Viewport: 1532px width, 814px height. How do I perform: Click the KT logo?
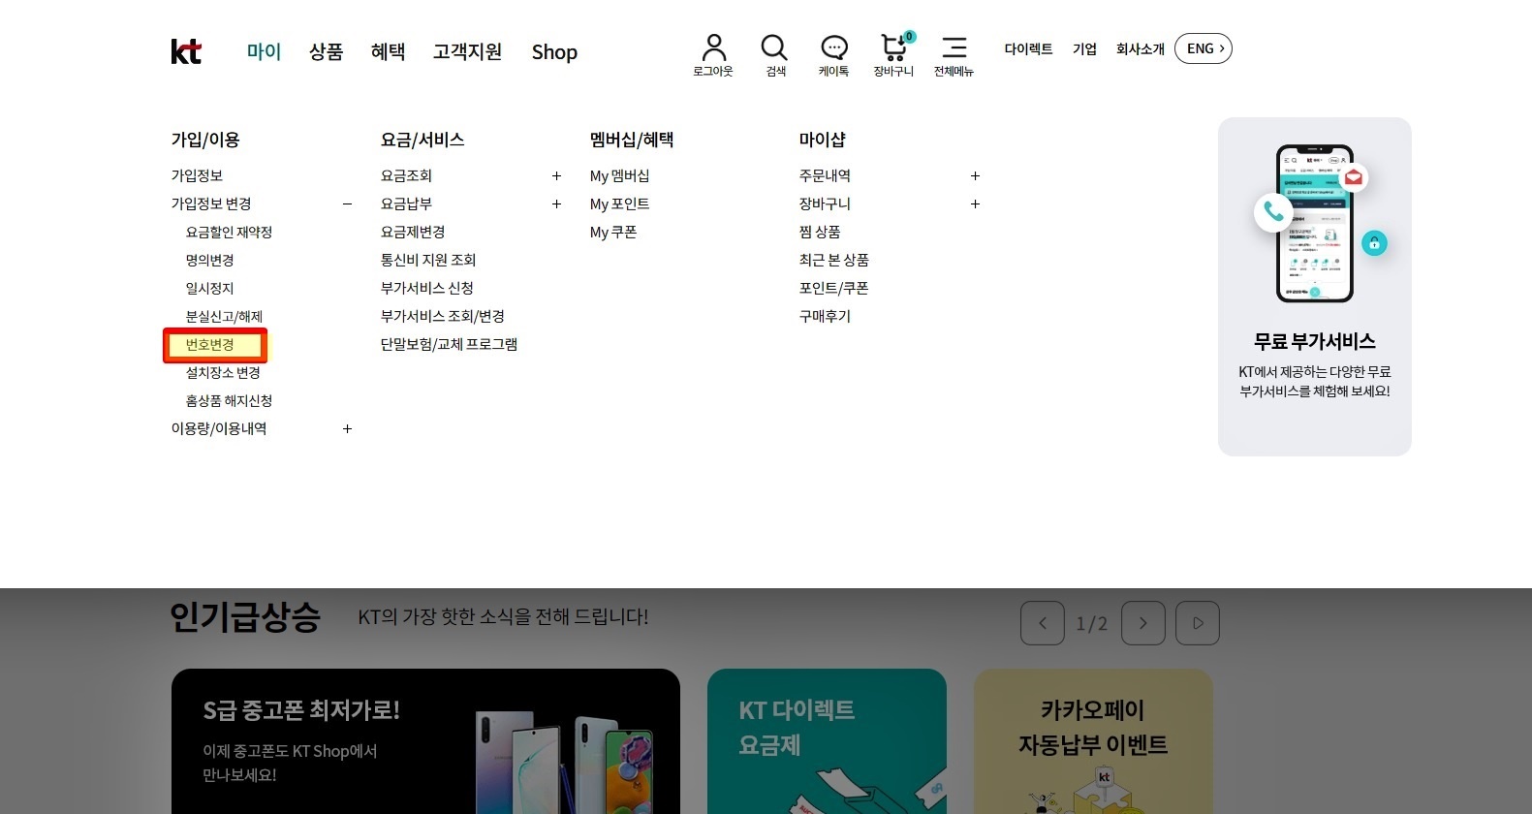coord(186,51)
